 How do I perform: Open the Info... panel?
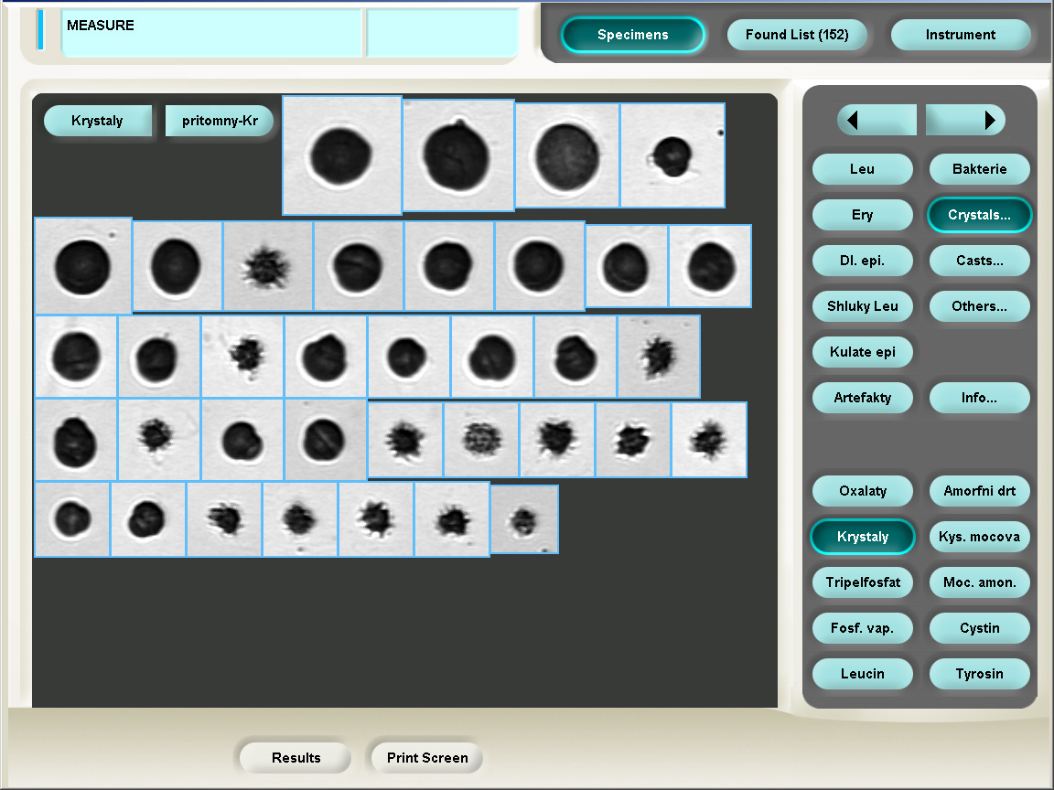(x=979, y=398)
